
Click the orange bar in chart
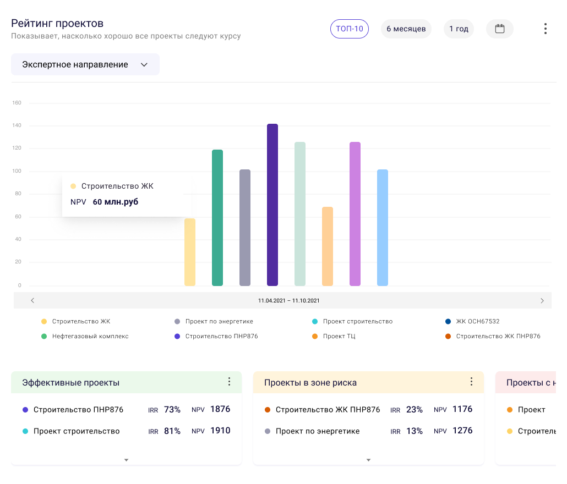327,246
